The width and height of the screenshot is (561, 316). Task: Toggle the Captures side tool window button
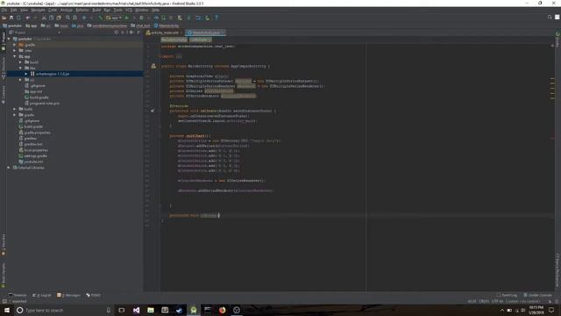(4, 94)
